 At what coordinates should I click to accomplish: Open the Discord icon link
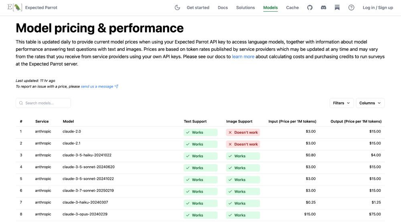324,8
